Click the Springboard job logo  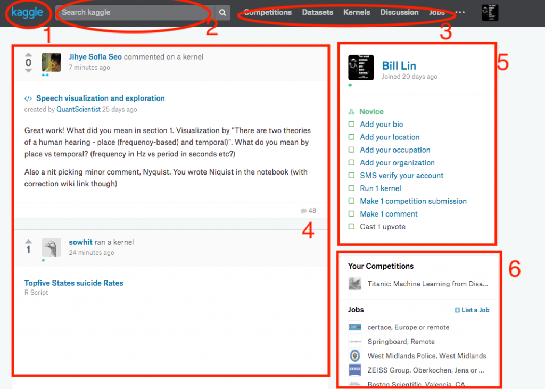(x=355, y=342)
